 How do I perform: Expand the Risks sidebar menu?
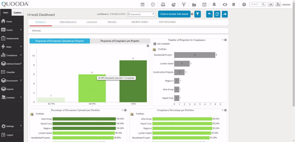12,47
